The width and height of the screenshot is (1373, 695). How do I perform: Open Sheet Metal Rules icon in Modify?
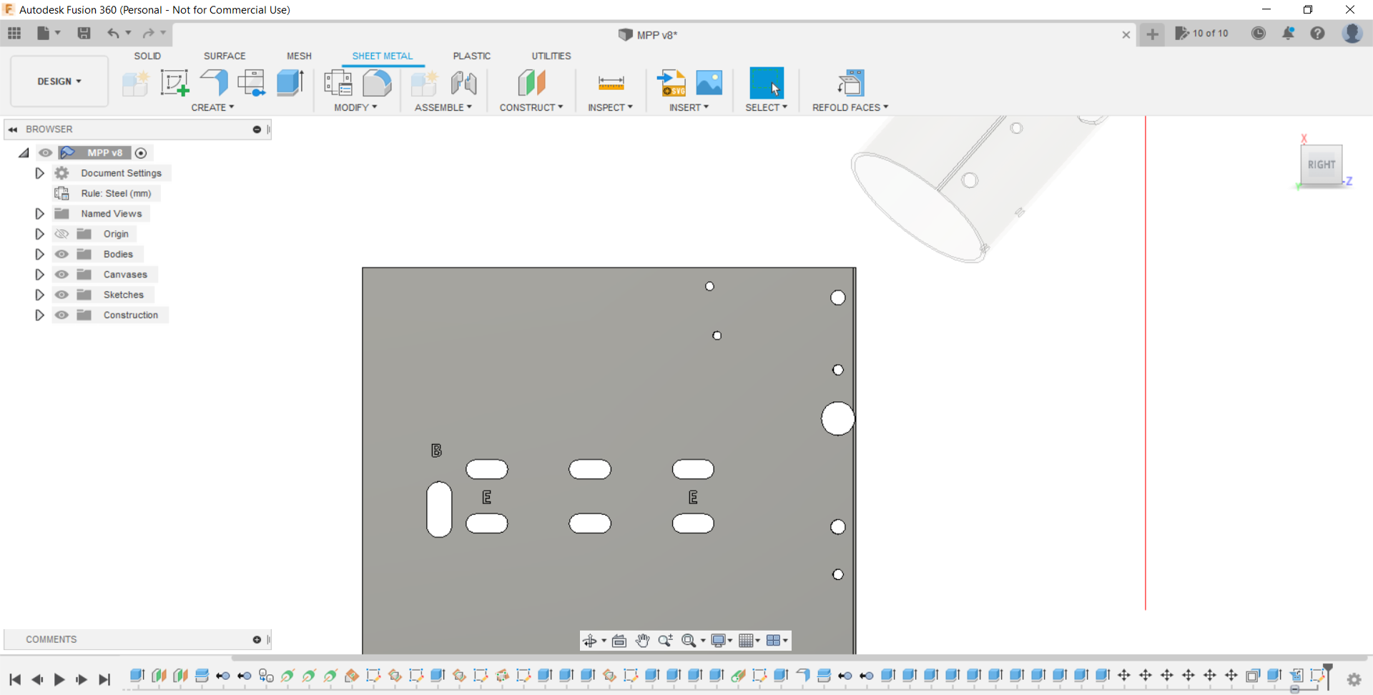[x=338, y=83]
